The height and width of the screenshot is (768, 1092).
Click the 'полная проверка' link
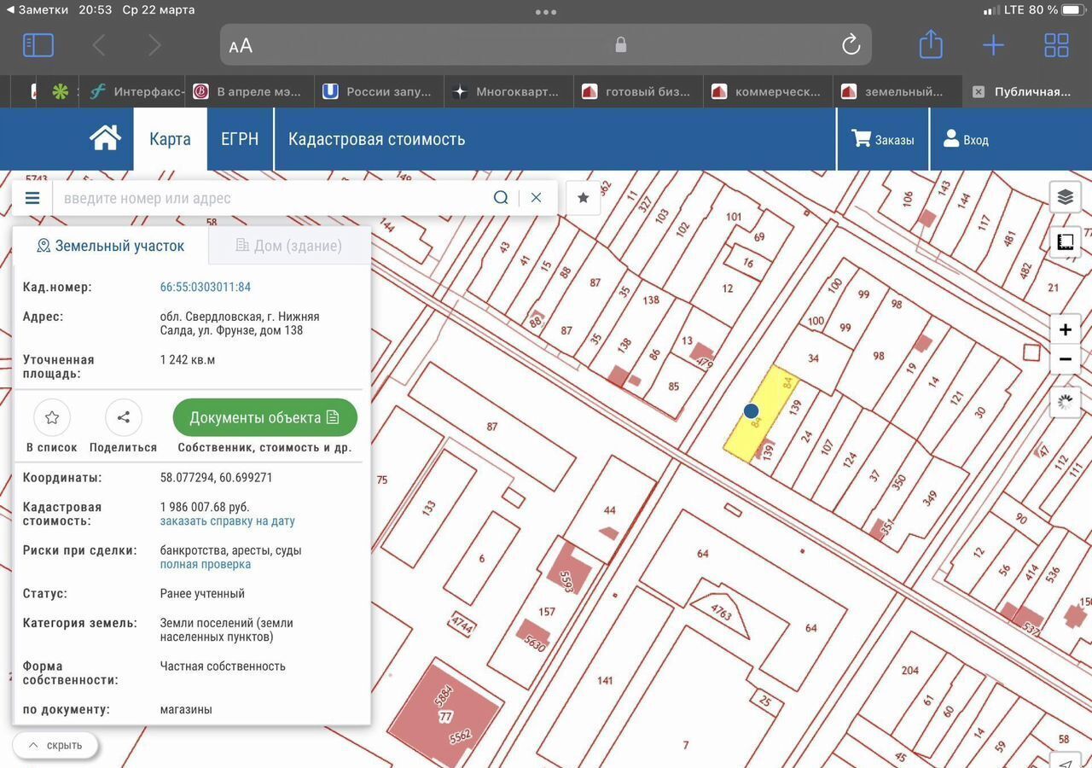click(x=206, y=564)
